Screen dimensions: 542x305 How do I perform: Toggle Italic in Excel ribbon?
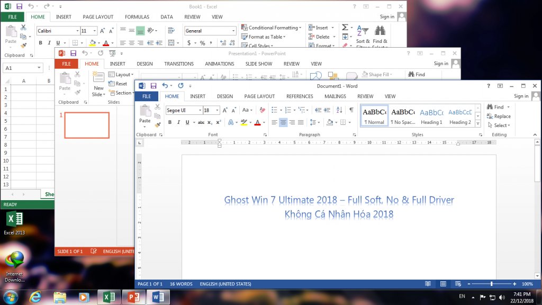click(49, 42)
